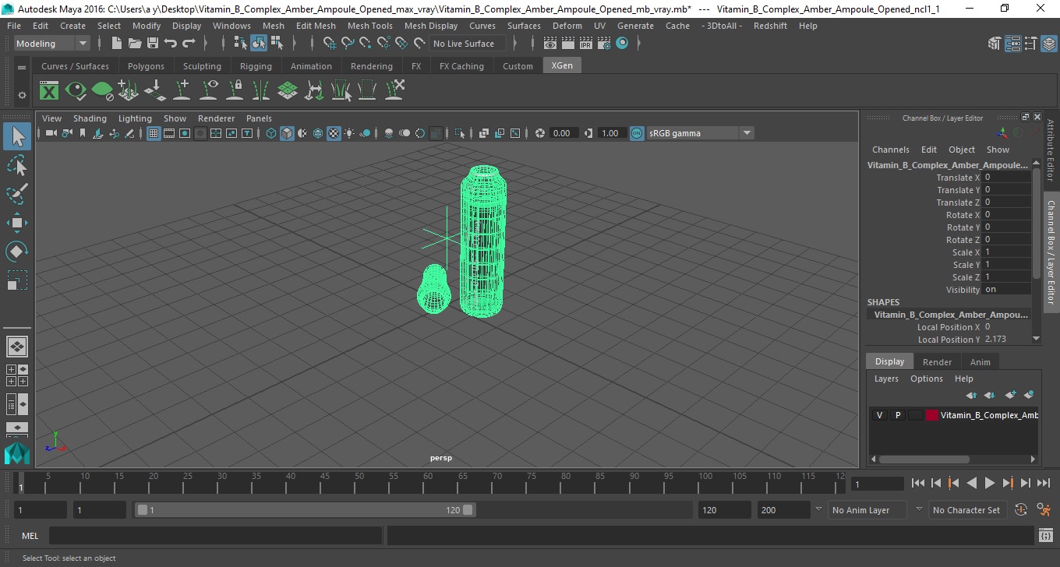Viewport: 1060px width, 567px height.
Task: Toggle the auto keyframe button
Action: click(1021, 510)
